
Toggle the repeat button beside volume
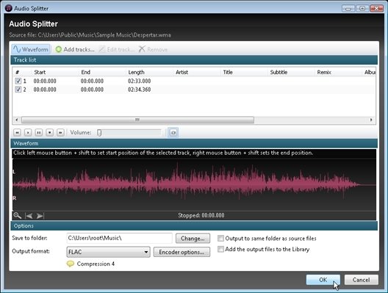pyautogui.click(x=173, y=132)
